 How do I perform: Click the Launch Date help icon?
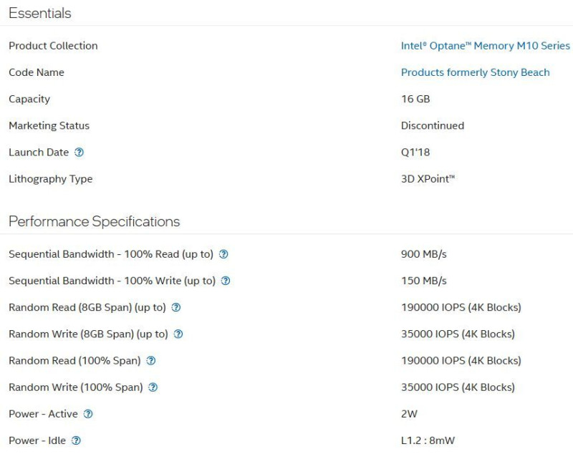tap(80, 153)
